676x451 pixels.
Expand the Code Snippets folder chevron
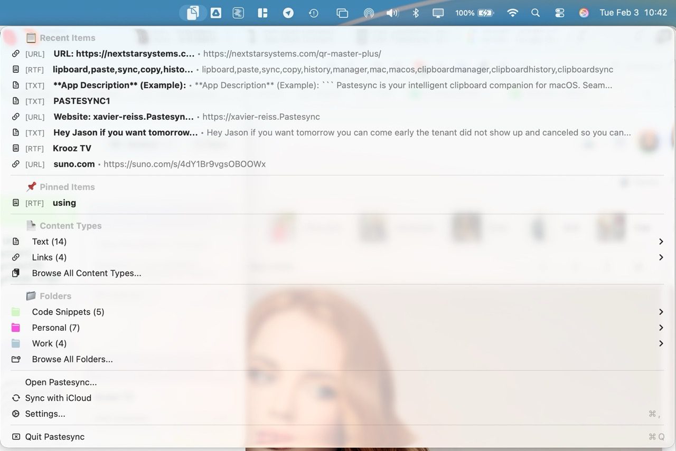coord(661,312)
